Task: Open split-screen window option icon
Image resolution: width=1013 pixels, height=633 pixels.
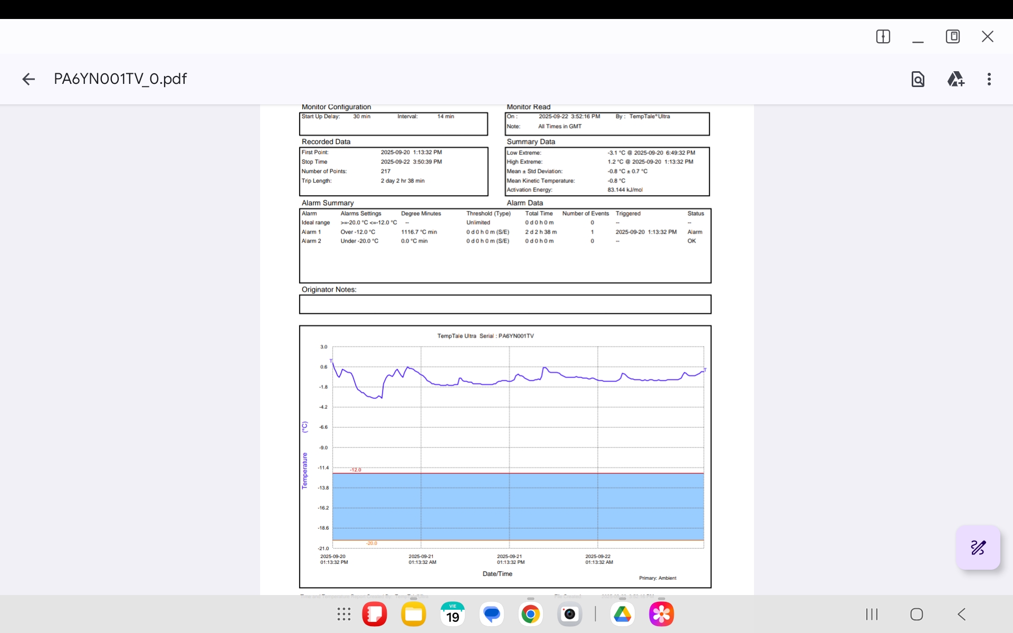Action: point(883,36)
